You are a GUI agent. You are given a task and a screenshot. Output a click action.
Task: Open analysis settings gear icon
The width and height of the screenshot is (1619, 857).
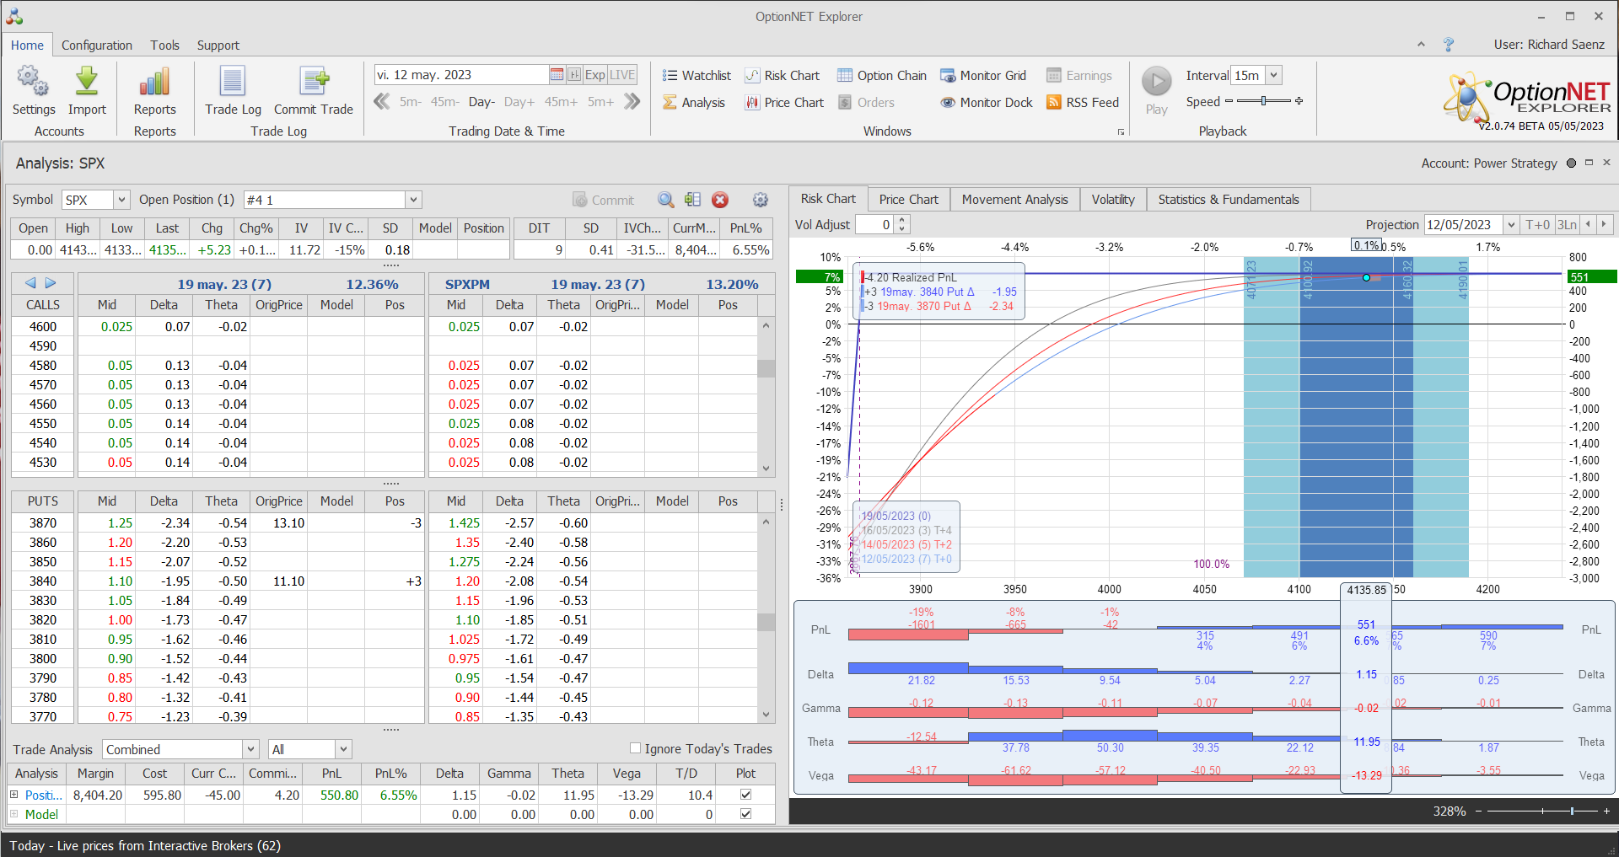[761, 200]
